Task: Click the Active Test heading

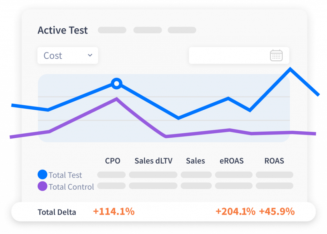Action: pos(63,30)
